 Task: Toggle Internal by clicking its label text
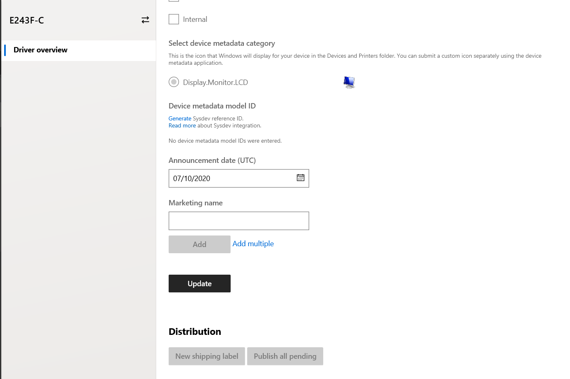pyautogui.click(x=195, y=19)
